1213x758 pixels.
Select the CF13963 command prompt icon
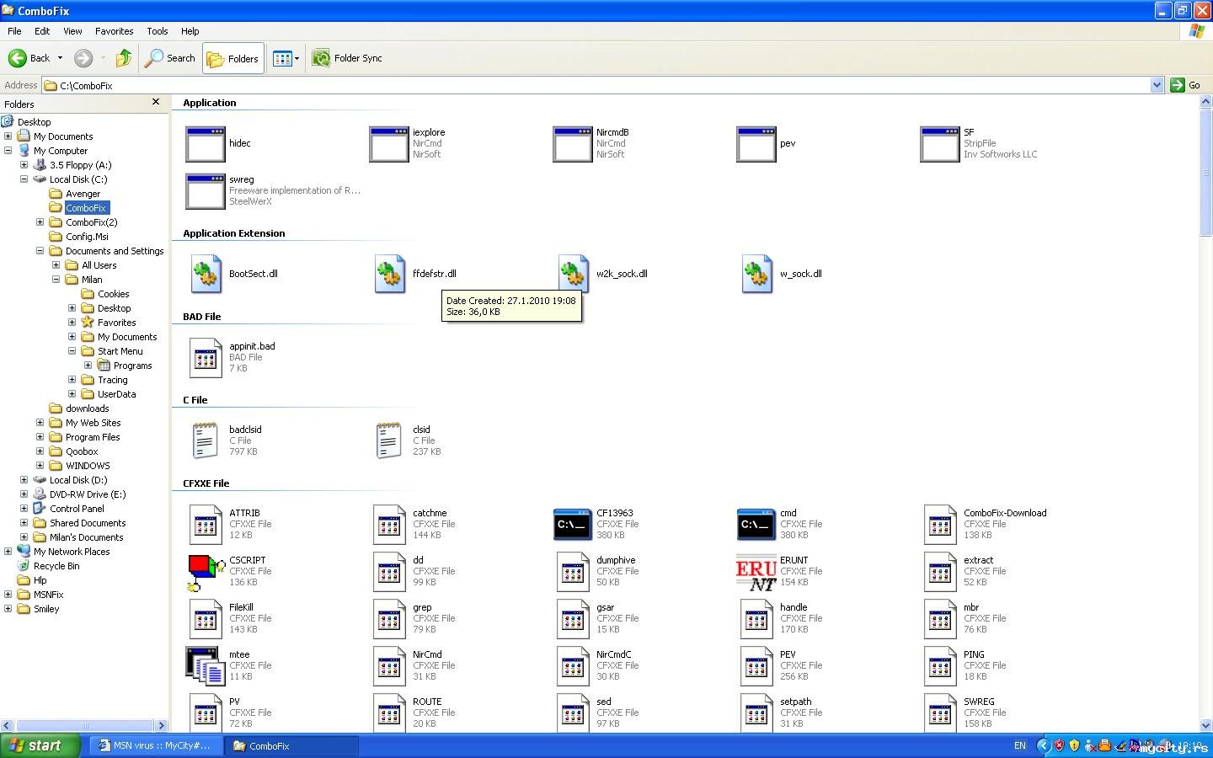[572, 524]
